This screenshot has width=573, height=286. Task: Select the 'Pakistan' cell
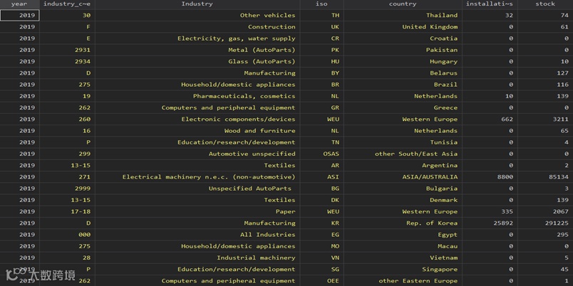pos(403,50)
